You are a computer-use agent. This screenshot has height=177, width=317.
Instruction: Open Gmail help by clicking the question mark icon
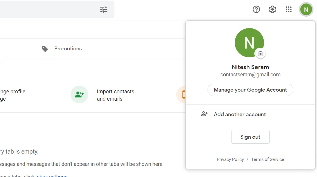click(x=256, y=9)
